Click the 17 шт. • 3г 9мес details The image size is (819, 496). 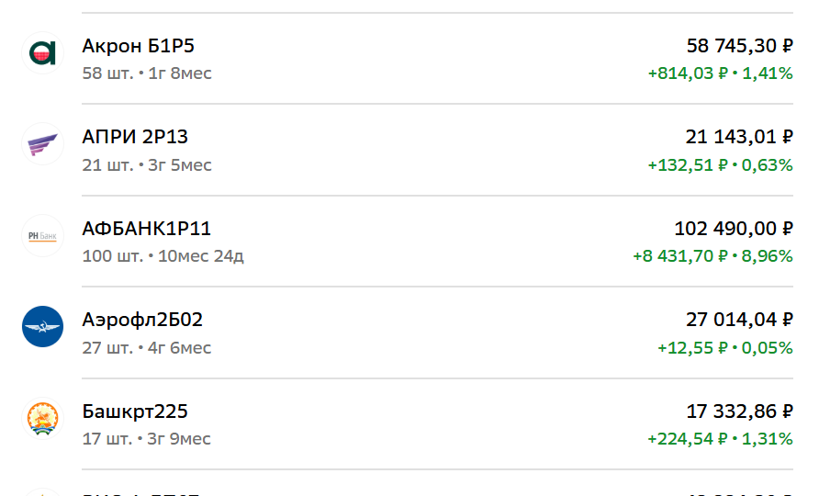146,438
